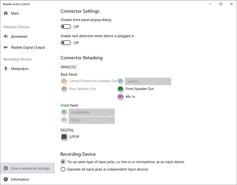Click the gray Rear Speaker Out jack icon
This screenshot has width=237, height=185.
(64, 89)
